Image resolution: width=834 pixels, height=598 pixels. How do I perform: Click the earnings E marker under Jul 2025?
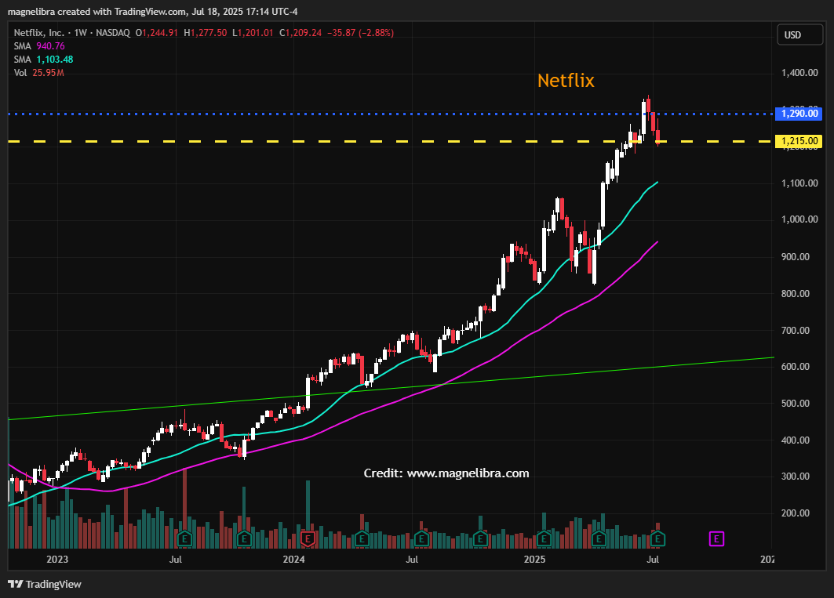(657, 539)
